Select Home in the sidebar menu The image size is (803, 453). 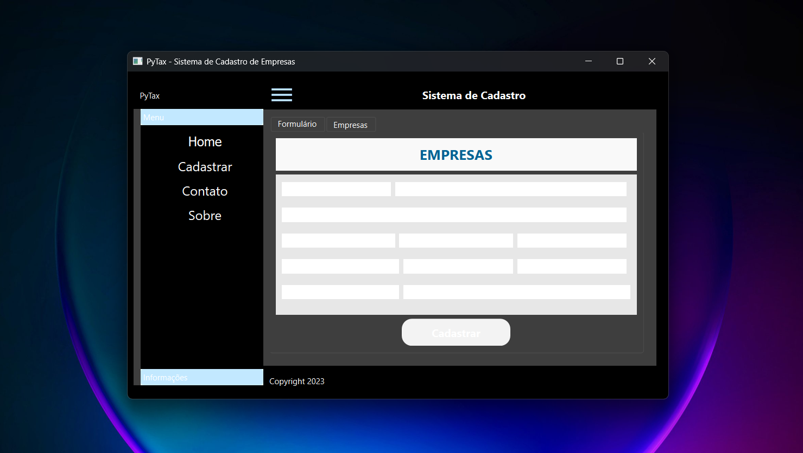coord(205,141)
